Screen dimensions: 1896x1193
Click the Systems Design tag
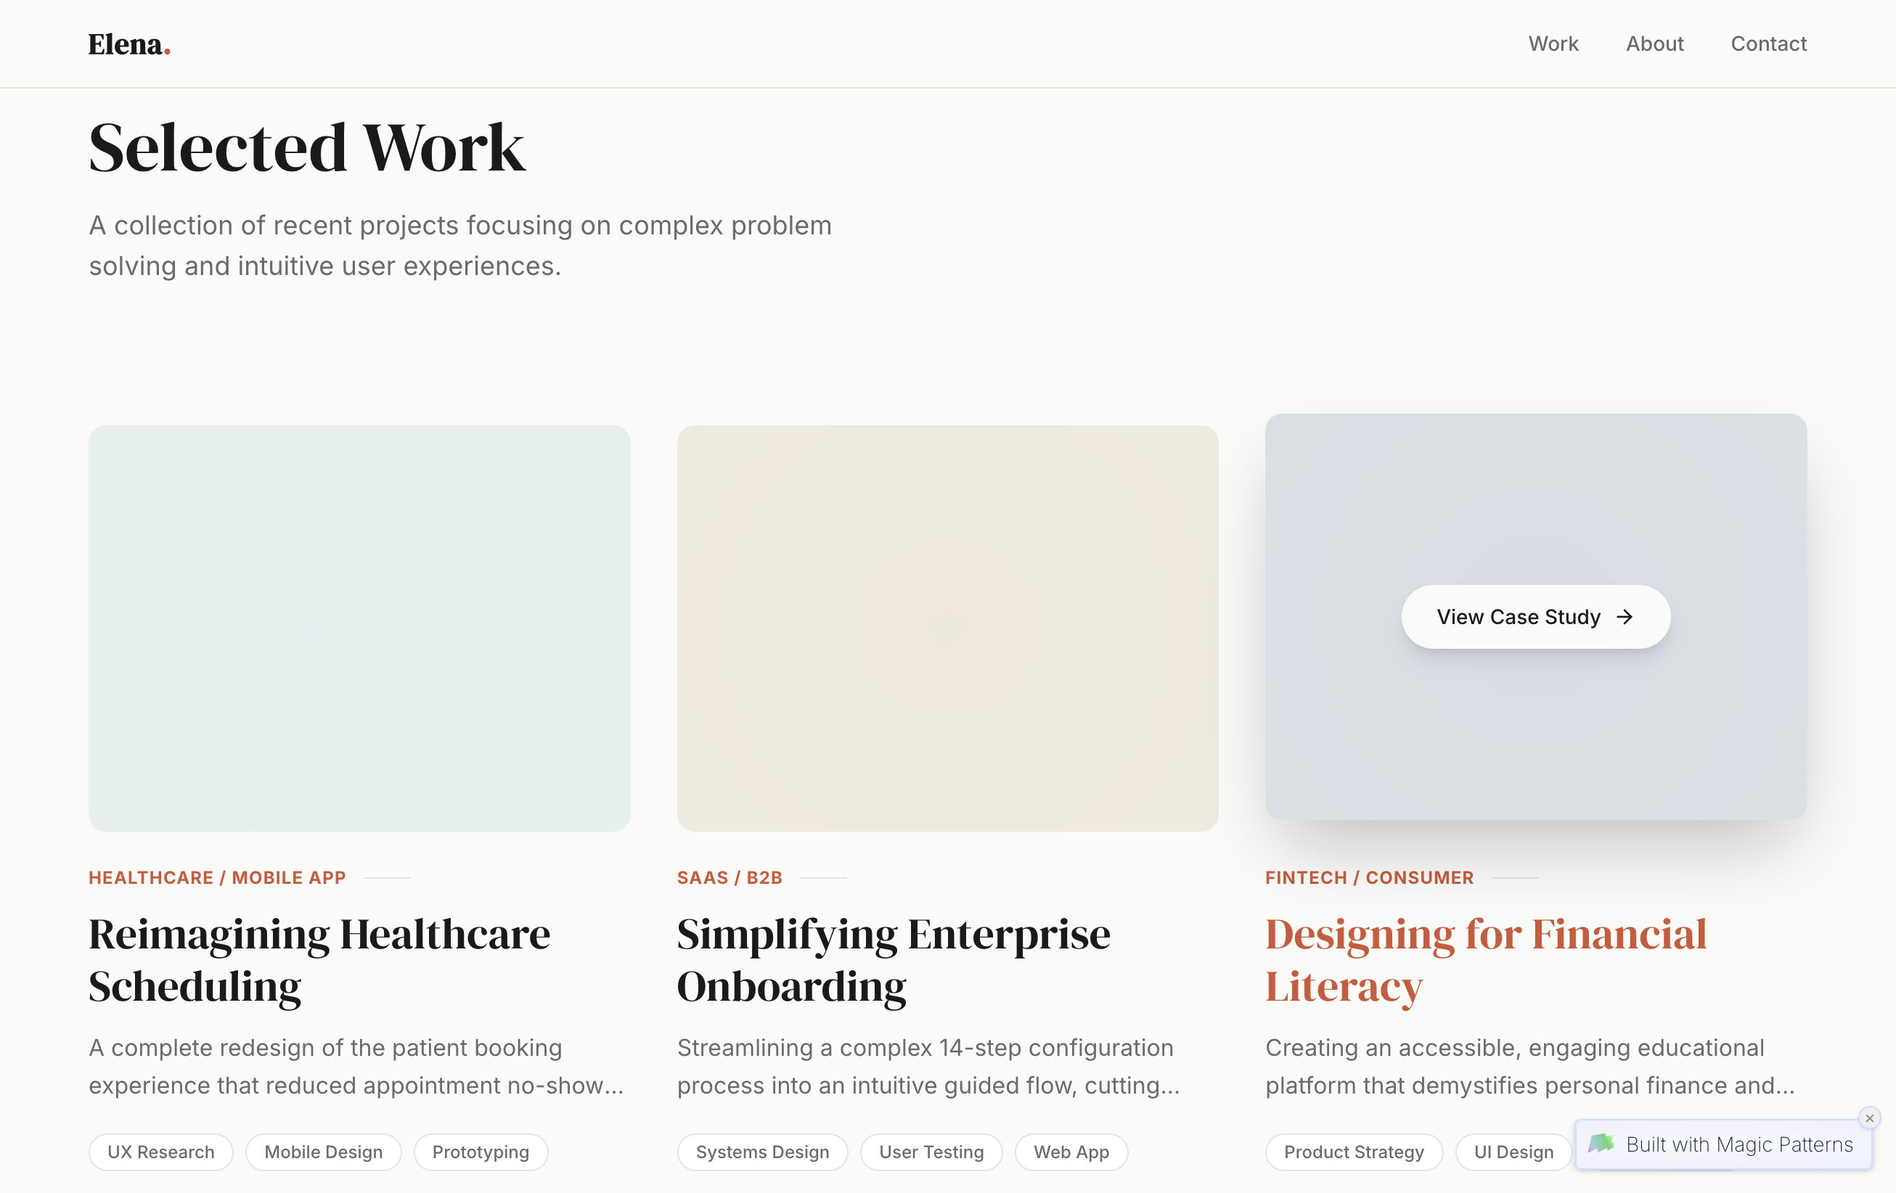pyautogui.click(x=761, y=1152)
